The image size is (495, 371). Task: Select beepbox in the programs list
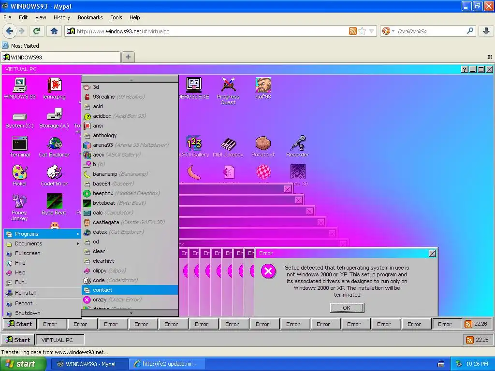point(130,193)
